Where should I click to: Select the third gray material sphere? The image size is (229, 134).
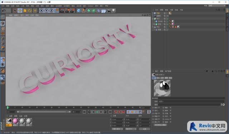pos(22,121)
